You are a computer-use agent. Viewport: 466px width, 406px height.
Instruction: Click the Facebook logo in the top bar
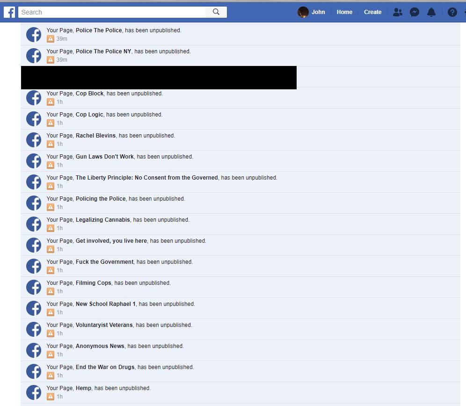coord(9,12)
